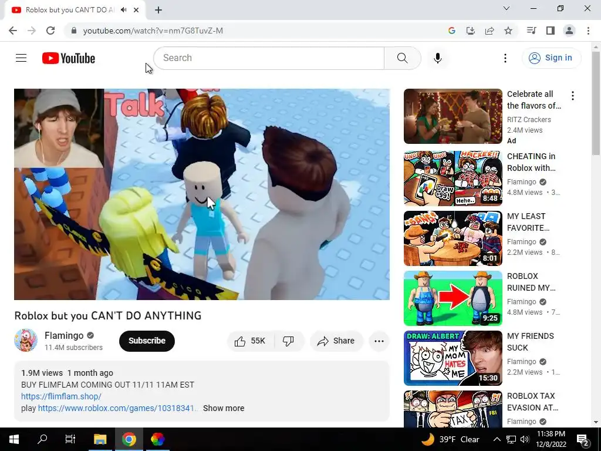601x451 pixels.
Task: Open Chrome profile avatar
Action: tap(569, 31)
